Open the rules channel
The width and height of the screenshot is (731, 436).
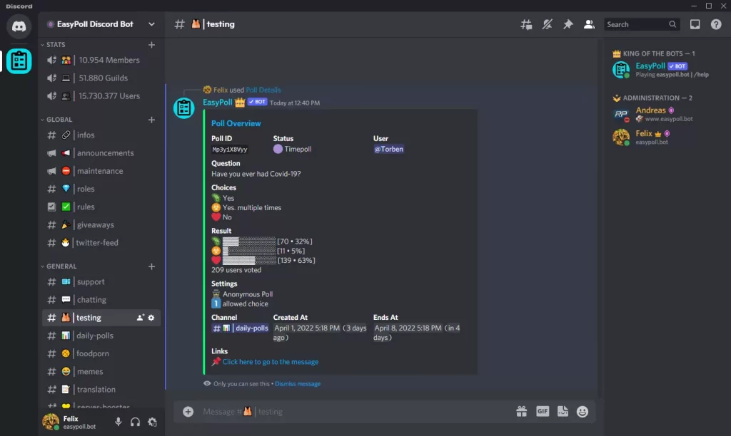pyautogui.click(x=101, y=207)
